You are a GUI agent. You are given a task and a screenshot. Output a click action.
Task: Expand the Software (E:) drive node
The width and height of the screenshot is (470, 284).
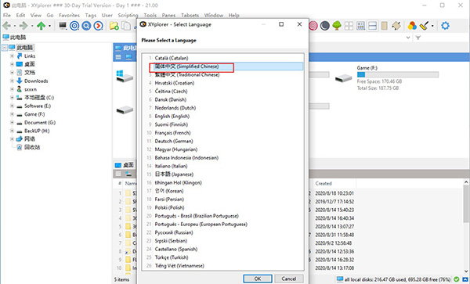pyautogui.click(x=12, y=106)
